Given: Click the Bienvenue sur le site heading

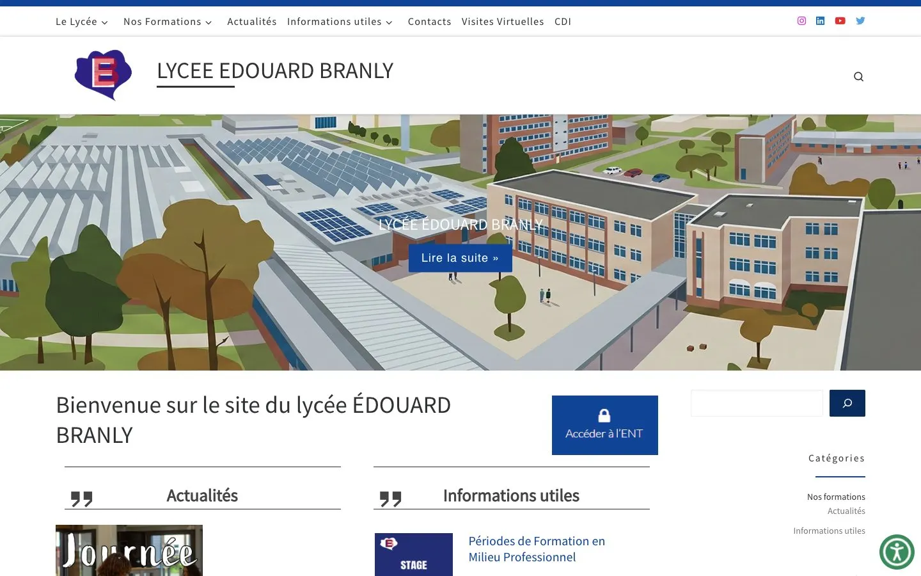Looking at the screenshot, I should [x=253, y=420].
